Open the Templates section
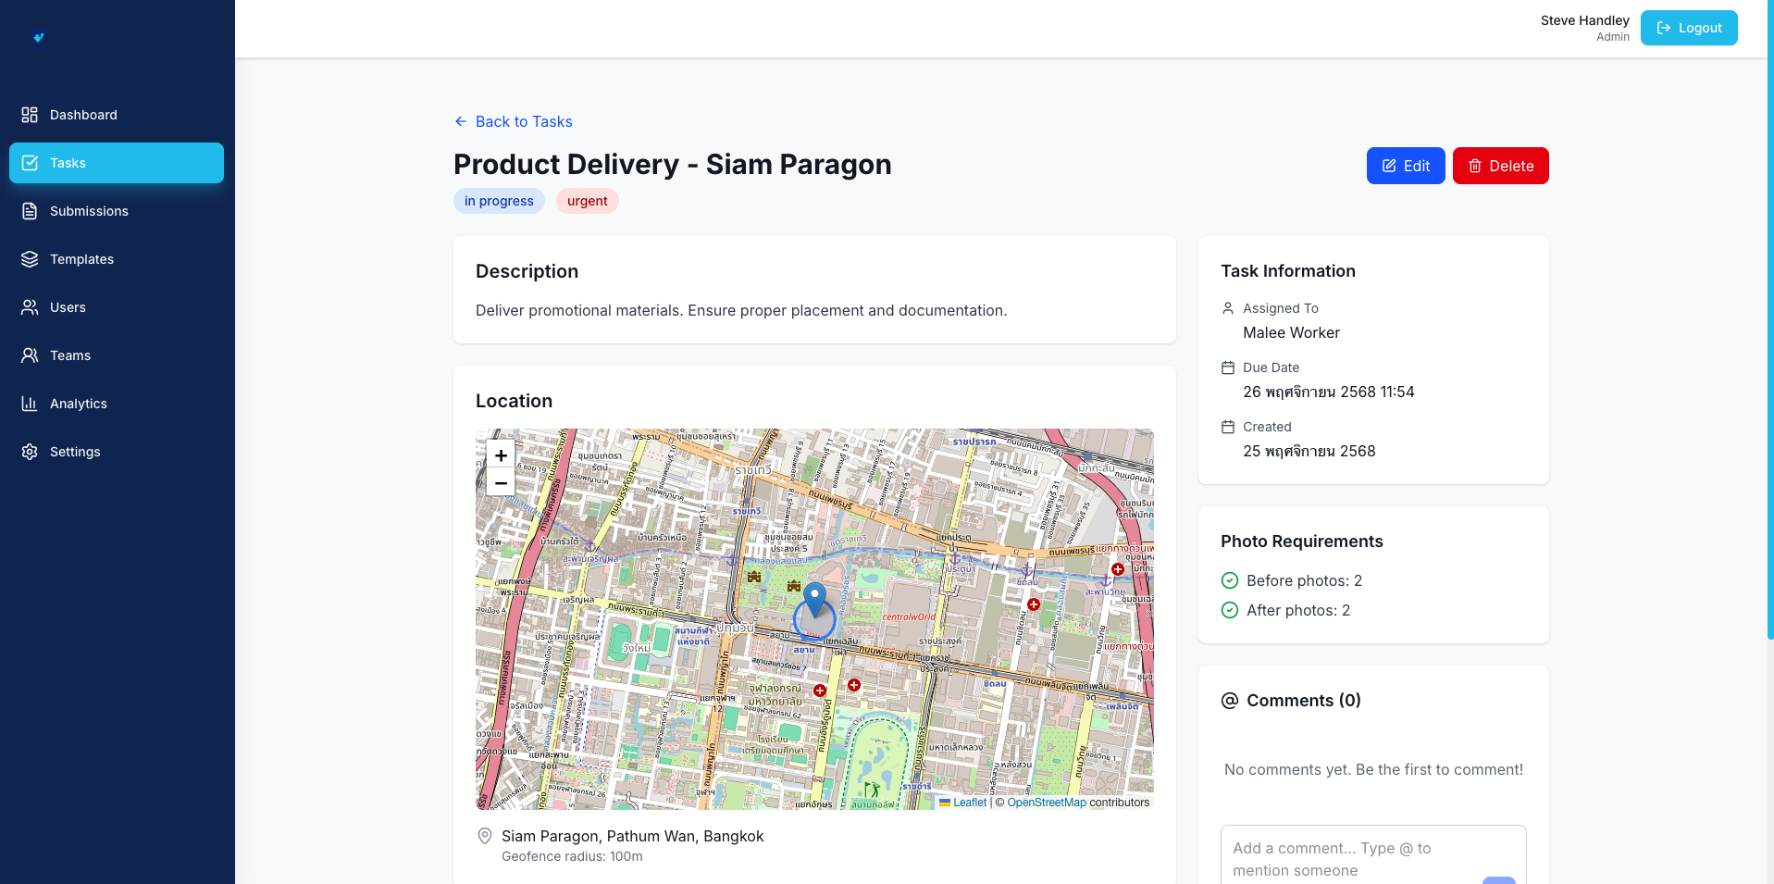The width and height of the screenshot is (1774, 884). [x=81, y=259]
